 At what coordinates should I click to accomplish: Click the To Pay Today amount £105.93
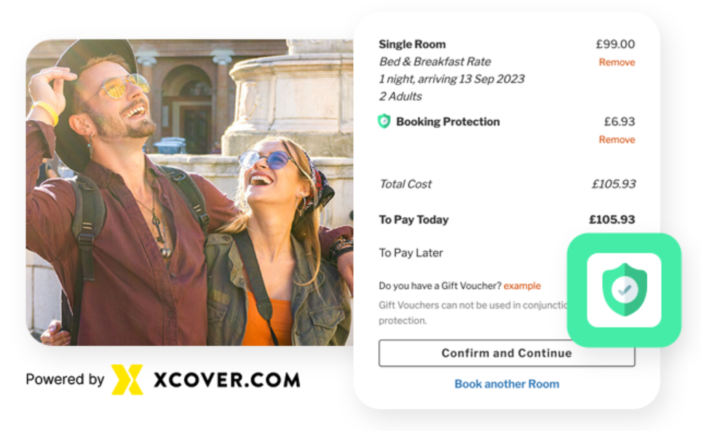click(612, 220)
